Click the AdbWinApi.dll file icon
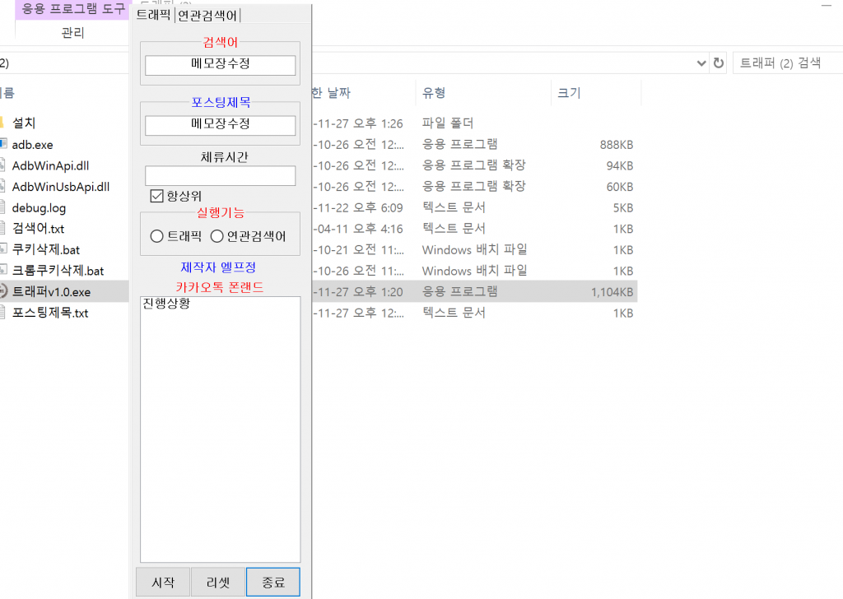Screen dimensions: 843x599 click(2, 165)
